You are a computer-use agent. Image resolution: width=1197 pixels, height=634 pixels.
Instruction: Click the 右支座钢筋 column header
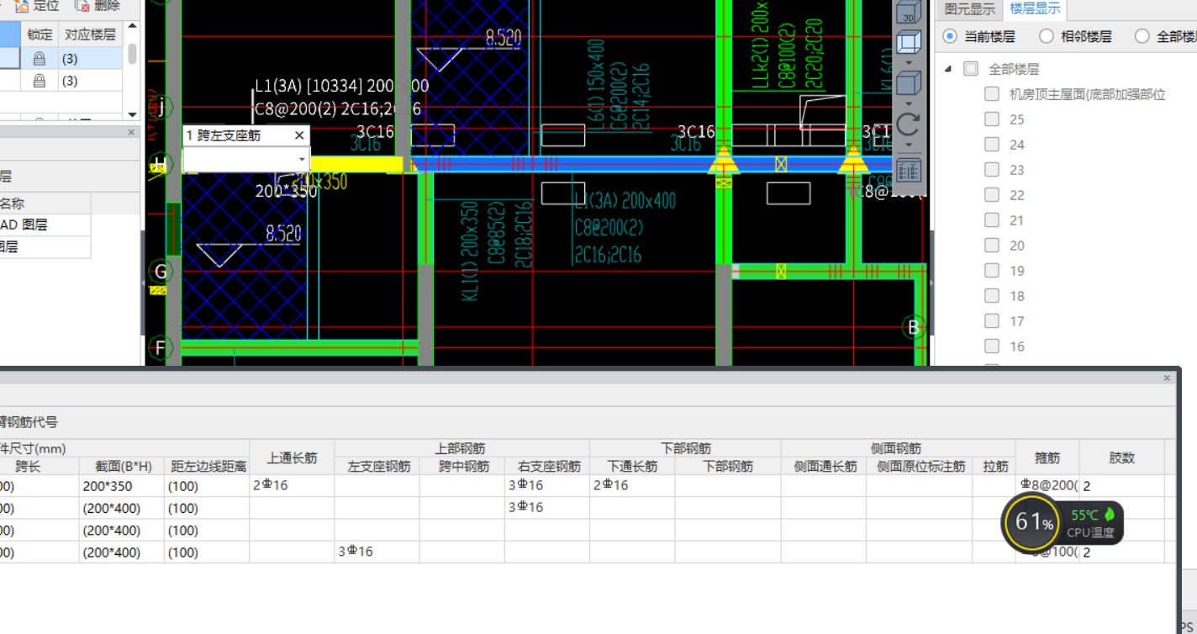547,466
